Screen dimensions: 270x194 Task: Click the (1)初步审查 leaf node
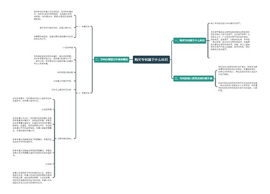click(67, 47)
